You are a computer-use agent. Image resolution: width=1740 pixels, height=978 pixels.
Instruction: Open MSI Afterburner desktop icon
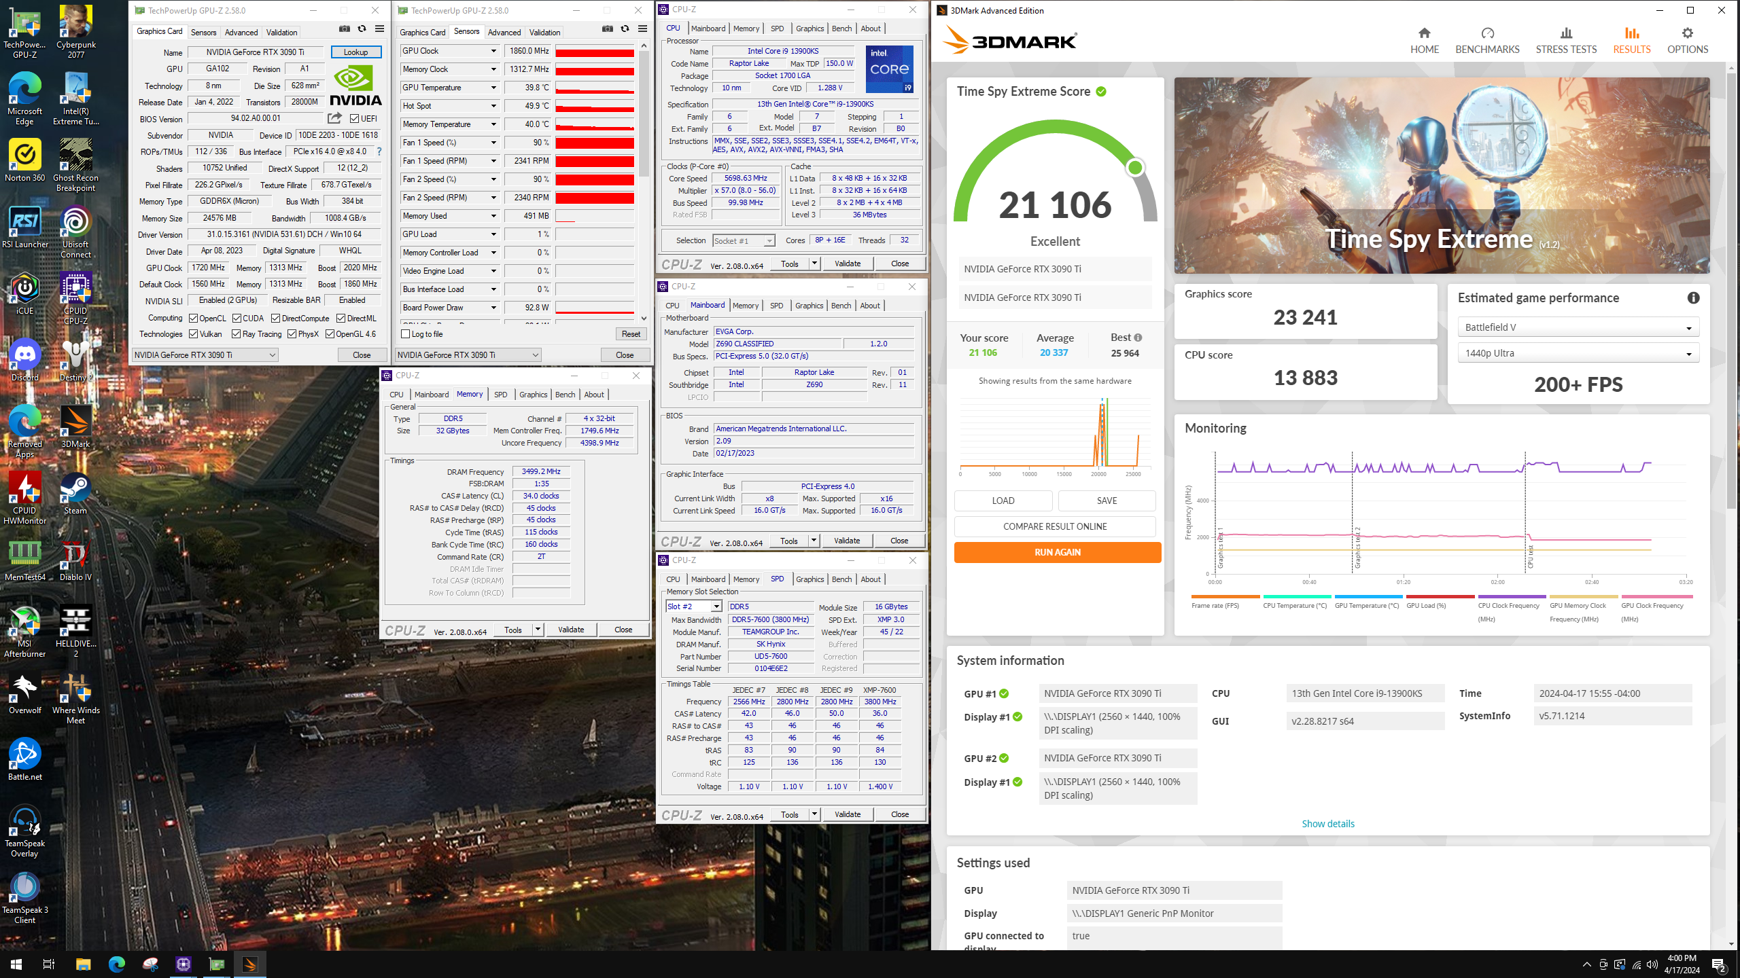(x=24, y=631)
